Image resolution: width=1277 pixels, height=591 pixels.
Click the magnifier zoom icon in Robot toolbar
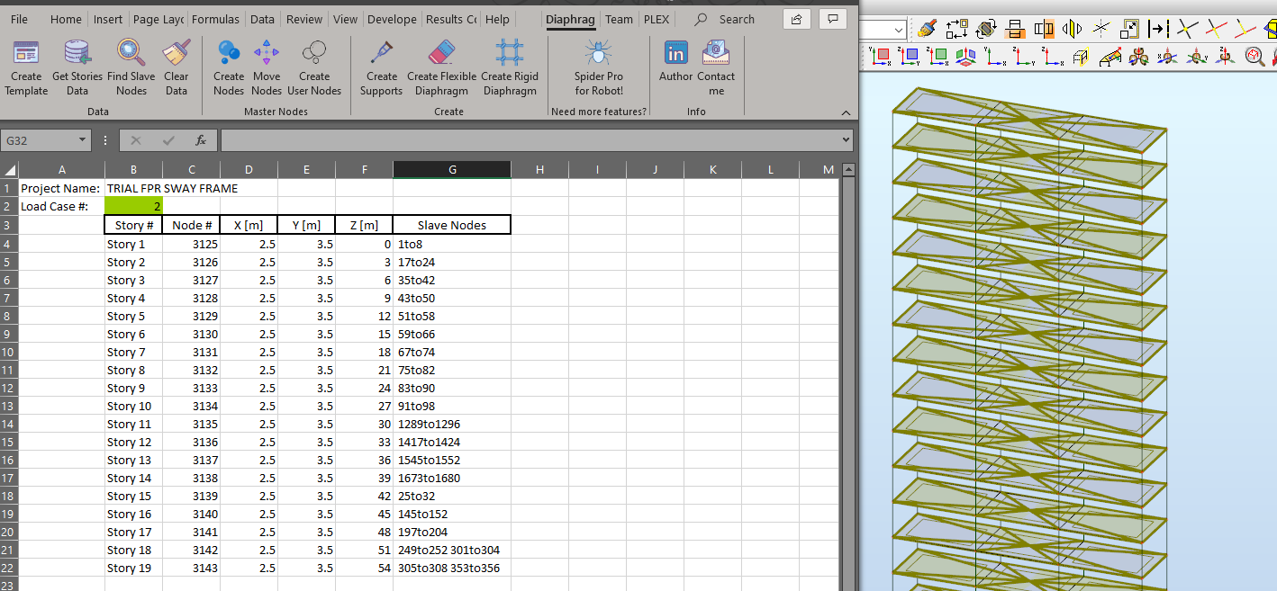tap(1255, 57)
